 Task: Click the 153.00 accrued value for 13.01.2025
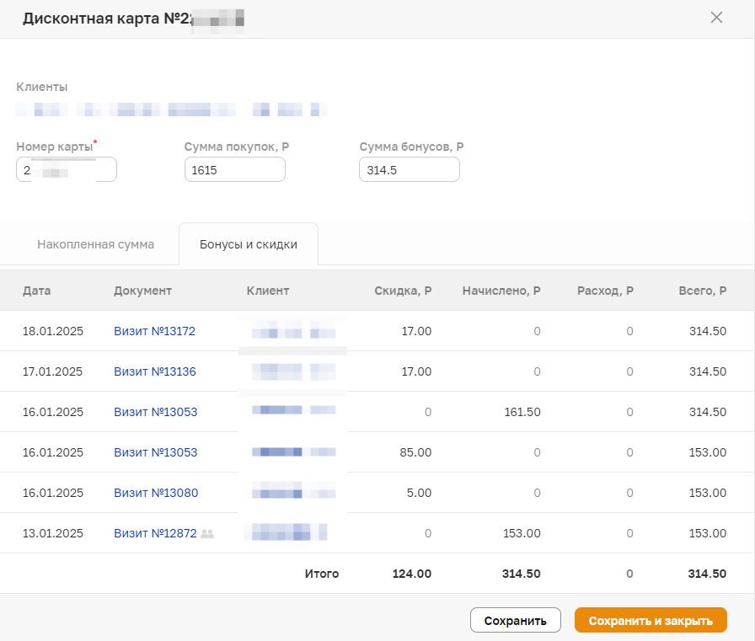coord(522,533)
